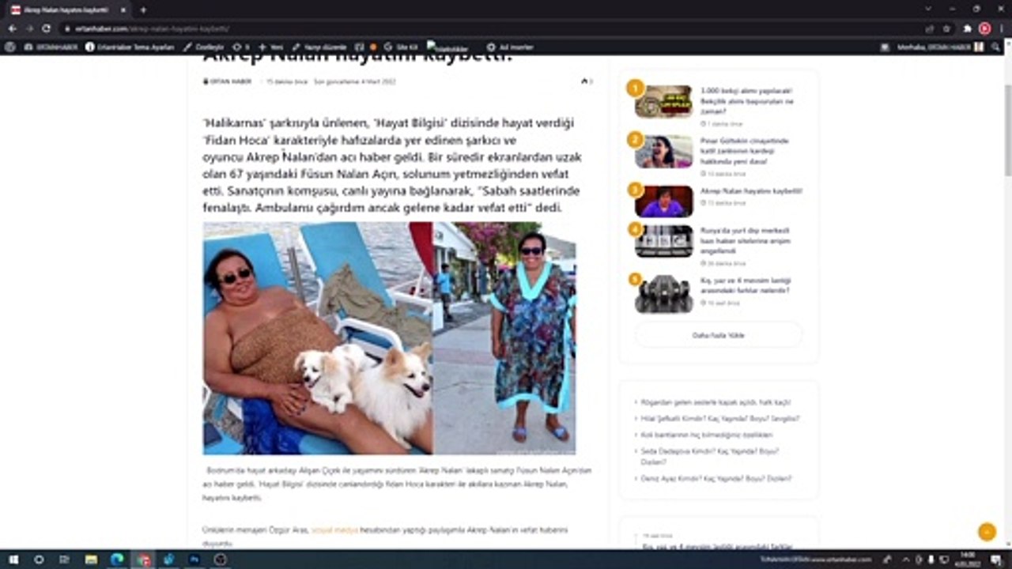Open the Koli bantlarının özellikleri link
Image resolution: width=1012 pixels, height=569 pixels.
pos(707,435)
